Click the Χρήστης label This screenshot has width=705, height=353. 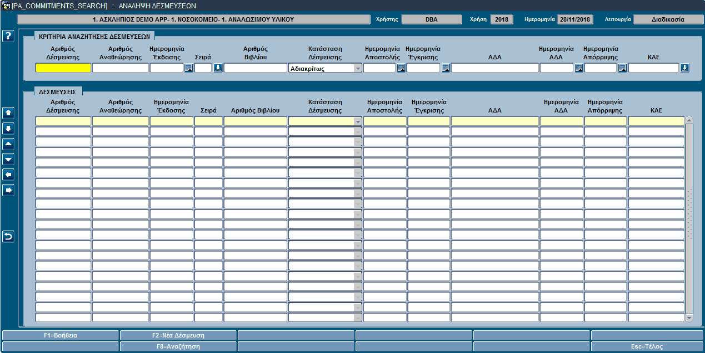click(387, 19)
